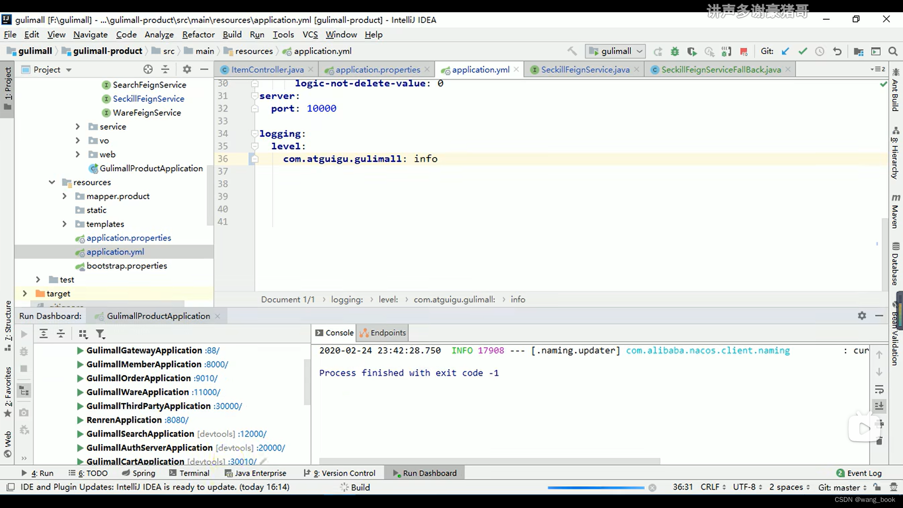
Task: Click the Git update project arrow
Action: [x=785, y=51]
